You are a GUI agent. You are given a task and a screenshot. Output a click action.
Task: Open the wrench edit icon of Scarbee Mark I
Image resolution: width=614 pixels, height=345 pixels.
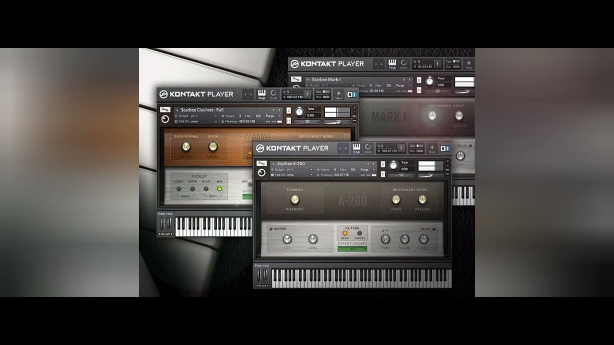click(296, 79)
